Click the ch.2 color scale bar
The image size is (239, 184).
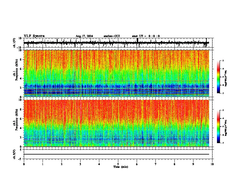tap(218, 127)
